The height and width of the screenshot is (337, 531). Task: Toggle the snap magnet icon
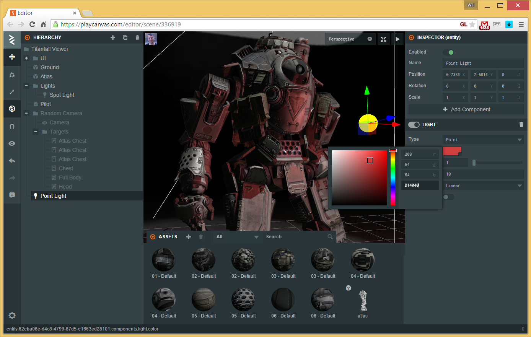pyautogui.click(x=12, y=126)
